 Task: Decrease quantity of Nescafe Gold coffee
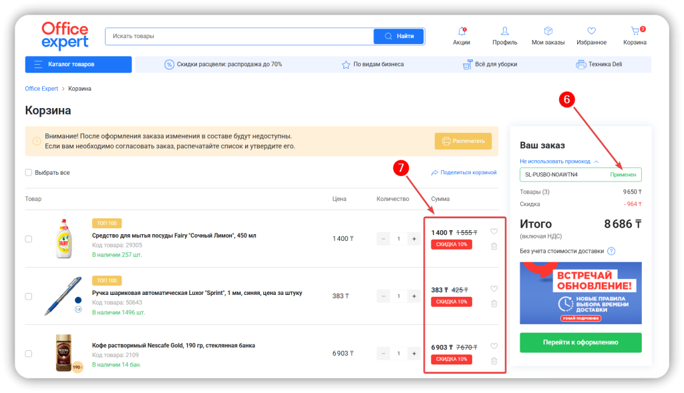[383, 354]
